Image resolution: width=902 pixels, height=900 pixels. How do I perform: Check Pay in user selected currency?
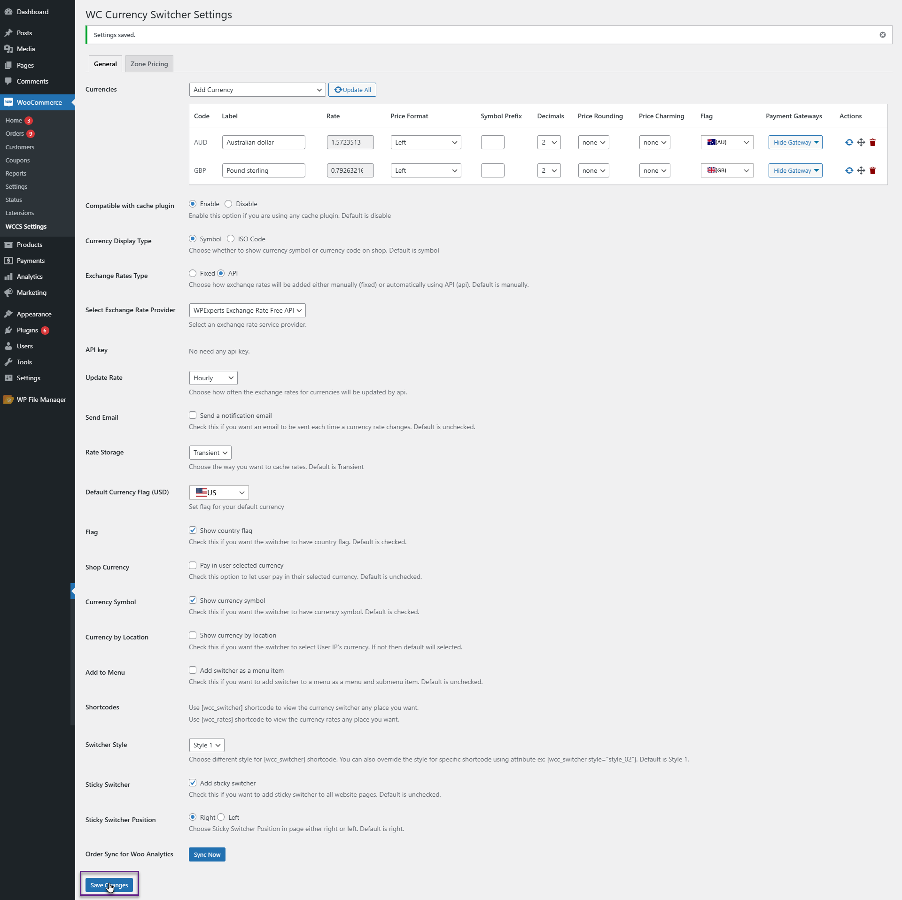pos(193,565)
